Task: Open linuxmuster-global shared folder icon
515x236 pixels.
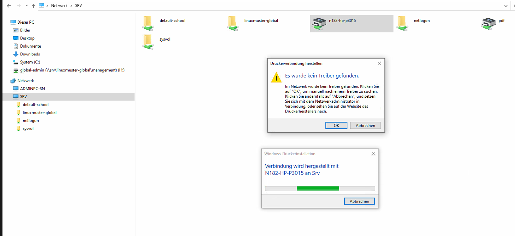Action: [x=233, y=23]
